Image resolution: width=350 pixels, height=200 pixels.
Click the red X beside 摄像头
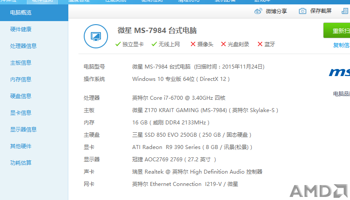pyautogui.click(x=193, y=44)
